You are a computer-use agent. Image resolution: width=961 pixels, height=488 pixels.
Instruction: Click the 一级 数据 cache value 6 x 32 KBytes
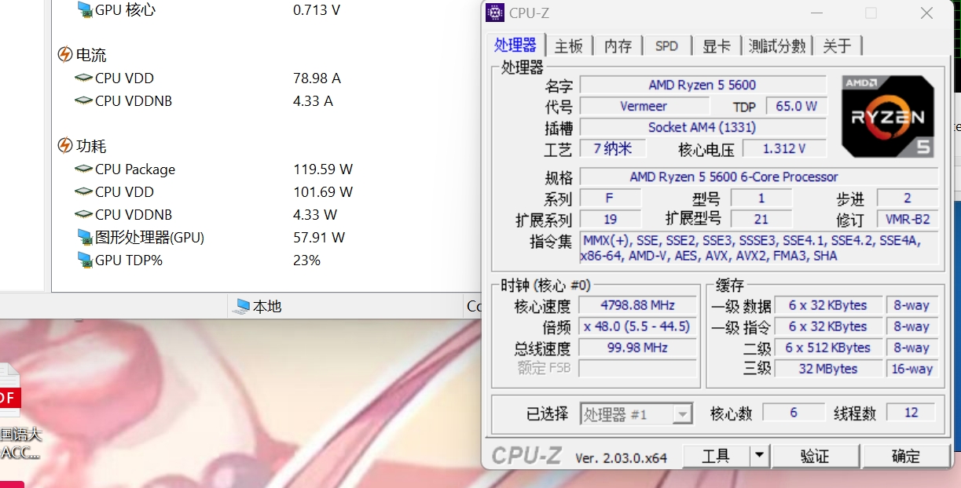[x=828, y=305]
